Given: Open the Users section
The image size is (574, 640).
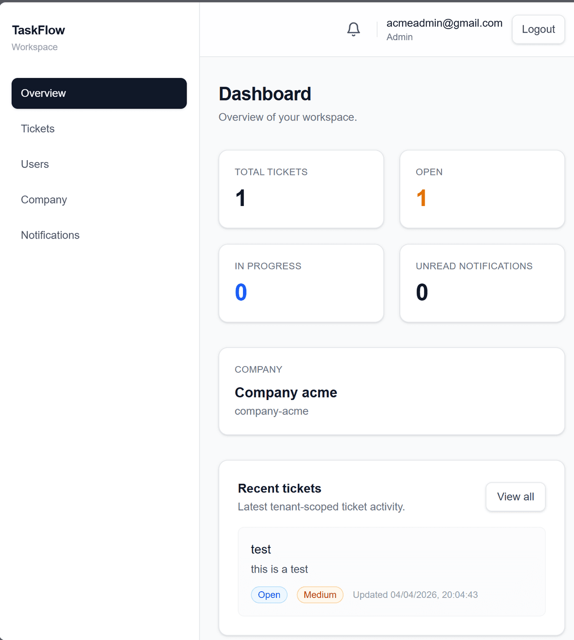Looking at the screenshot, I should point(34,164).
